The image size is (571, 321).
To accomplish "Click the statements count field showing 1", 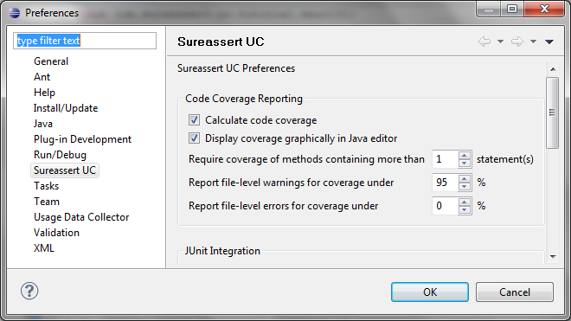I will [445, 159].
